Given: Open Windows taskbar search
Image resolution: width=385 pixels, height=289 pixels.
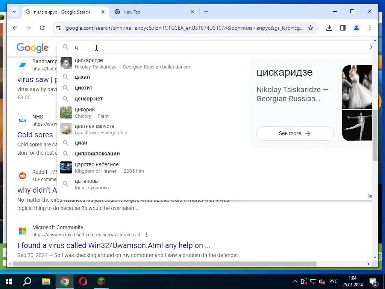Looking at the screenshot, I should click(27, 281).
